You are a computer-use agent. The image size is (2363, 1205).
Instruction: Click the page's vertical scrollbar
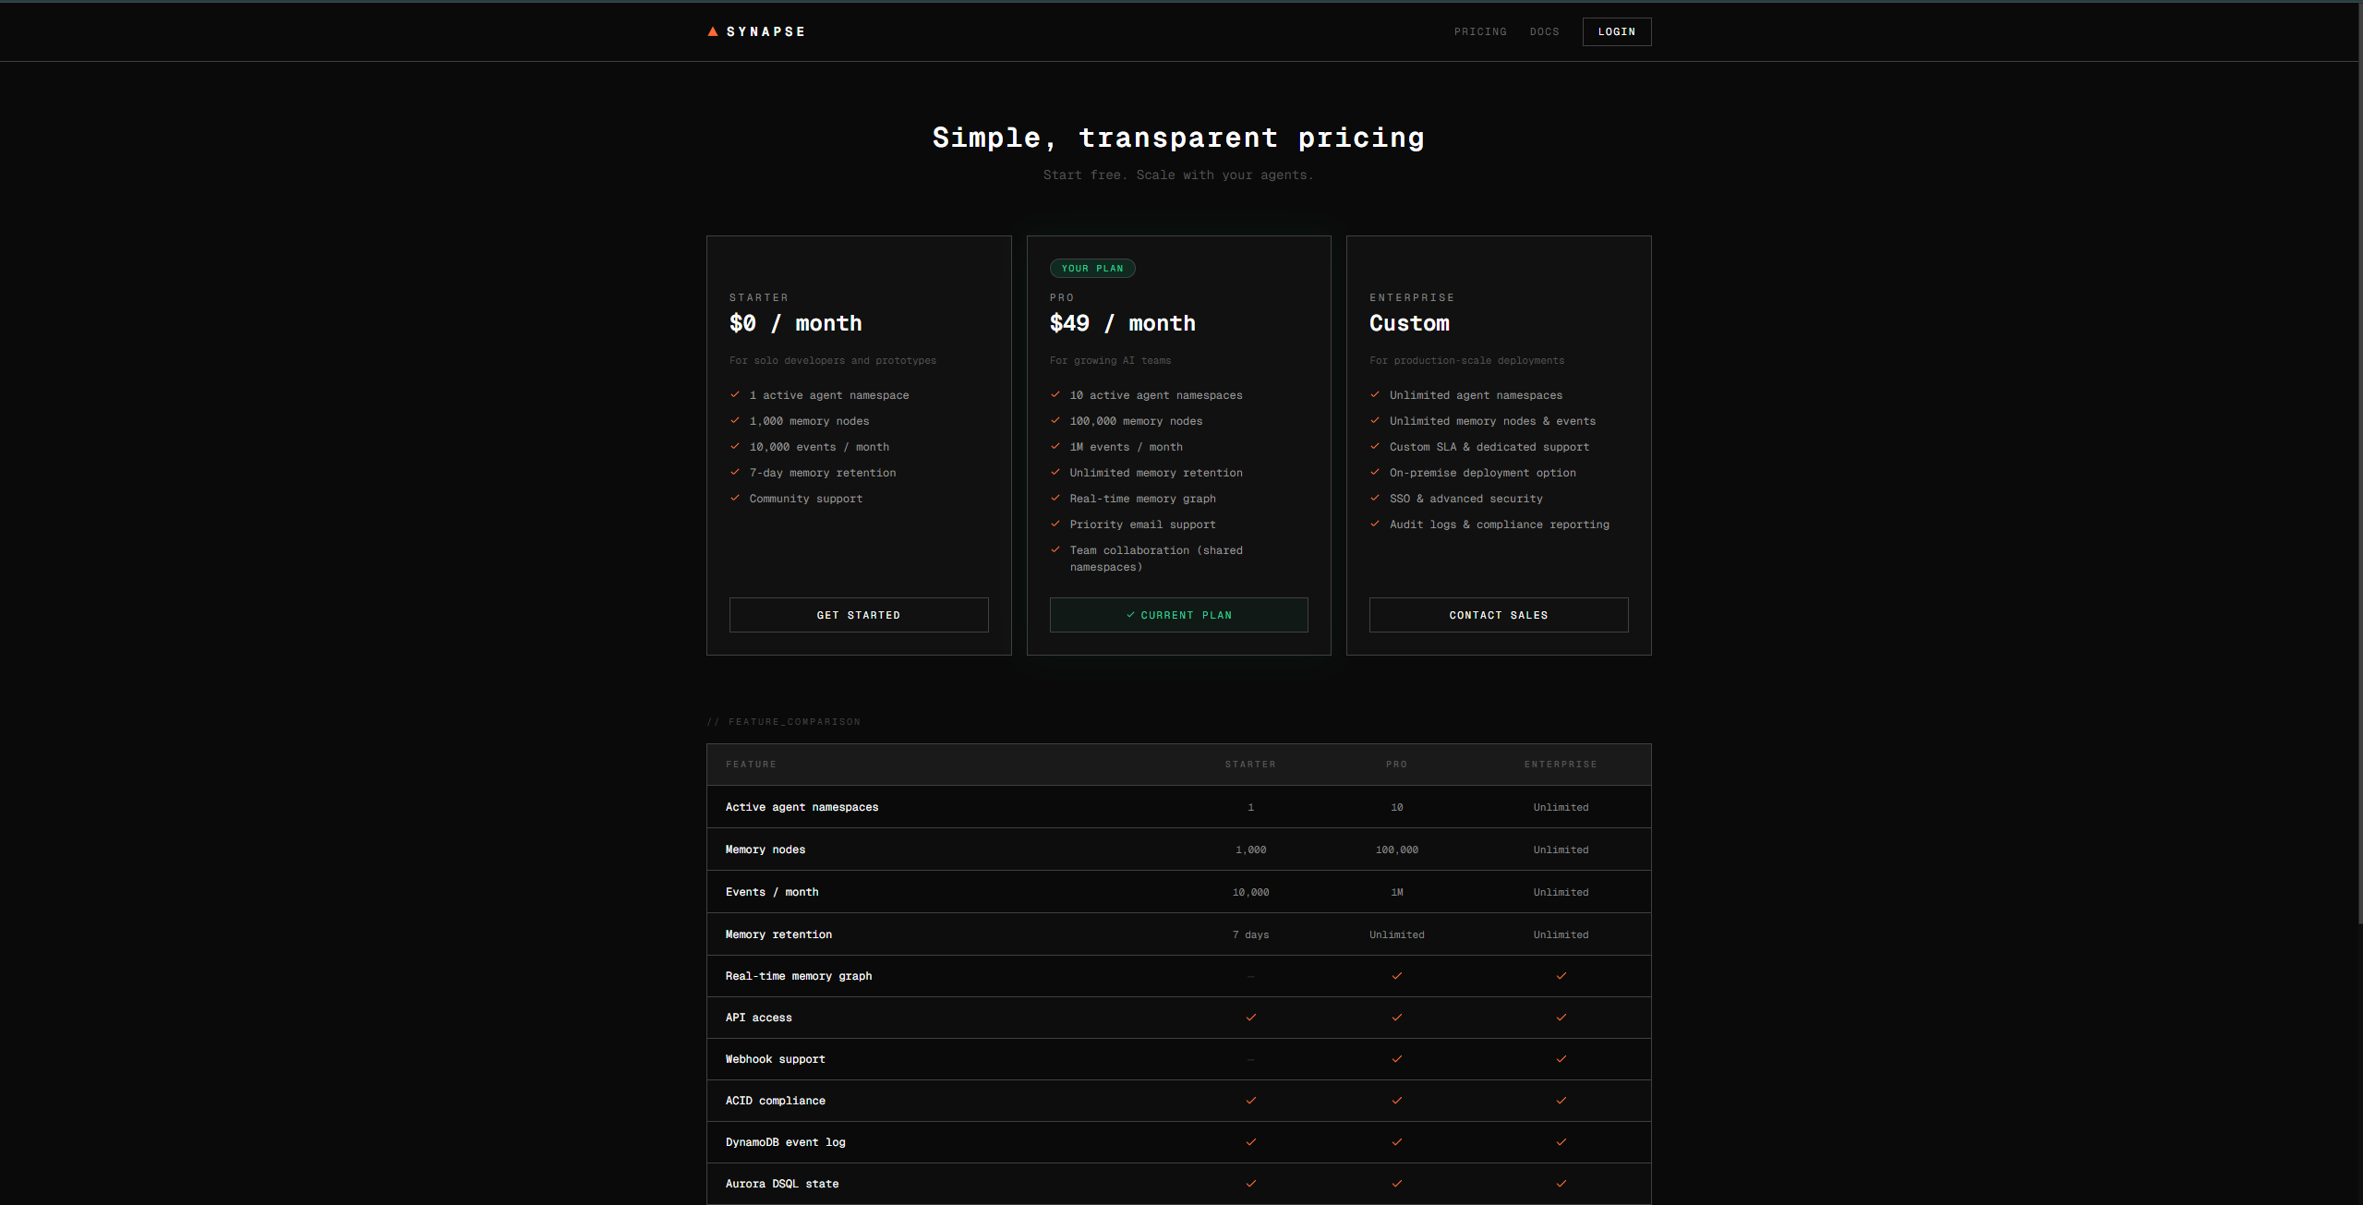(2359, 462)
